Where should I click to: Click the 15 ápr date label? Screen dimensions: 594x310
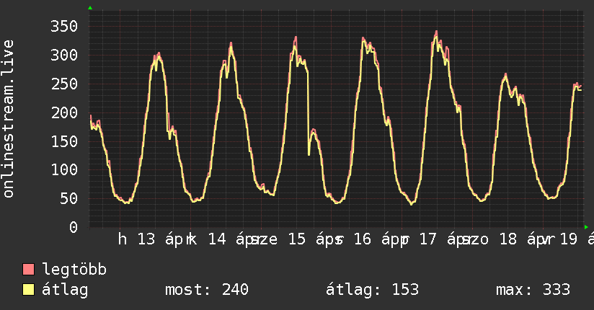point(311,240)
